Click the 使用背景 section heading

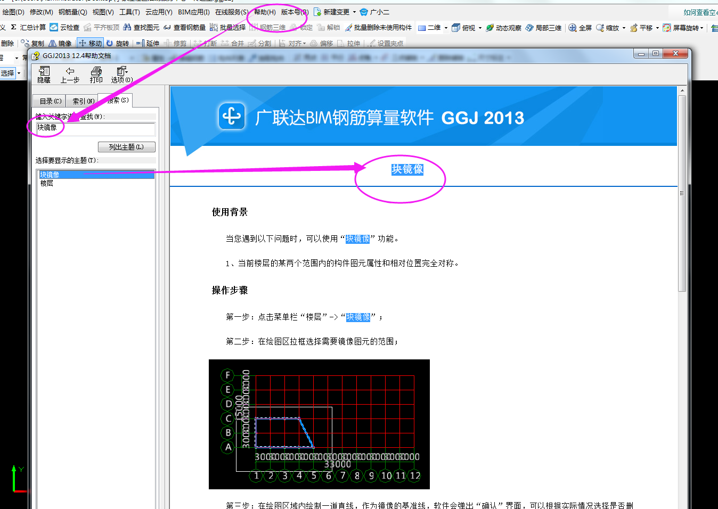tap(230, 212)
